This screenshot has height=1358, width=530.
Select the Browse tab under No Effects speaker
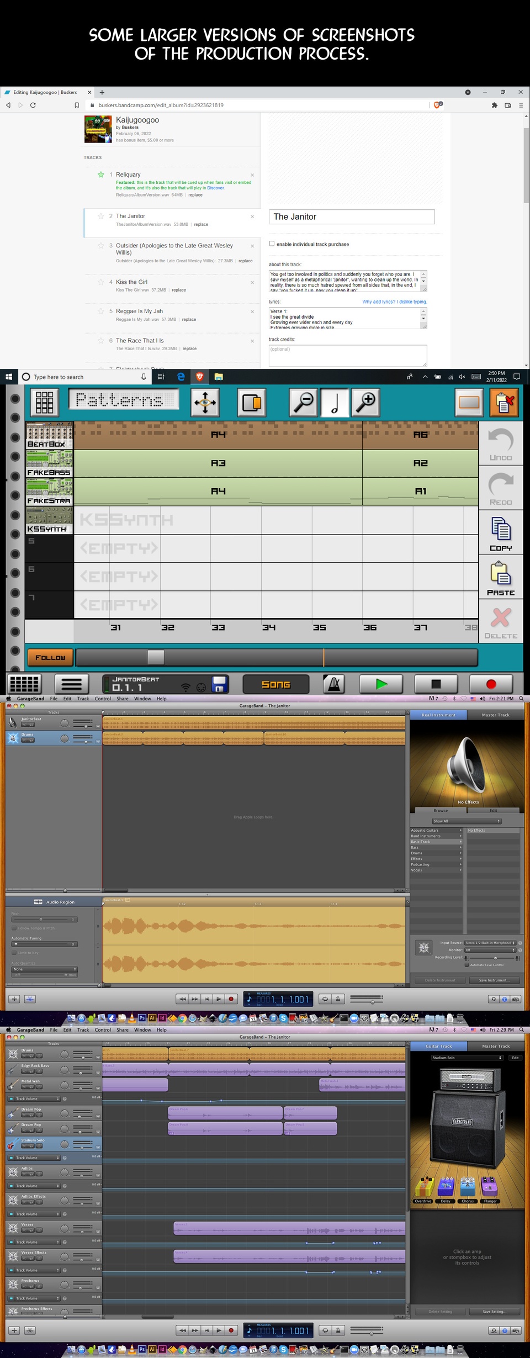441,810
